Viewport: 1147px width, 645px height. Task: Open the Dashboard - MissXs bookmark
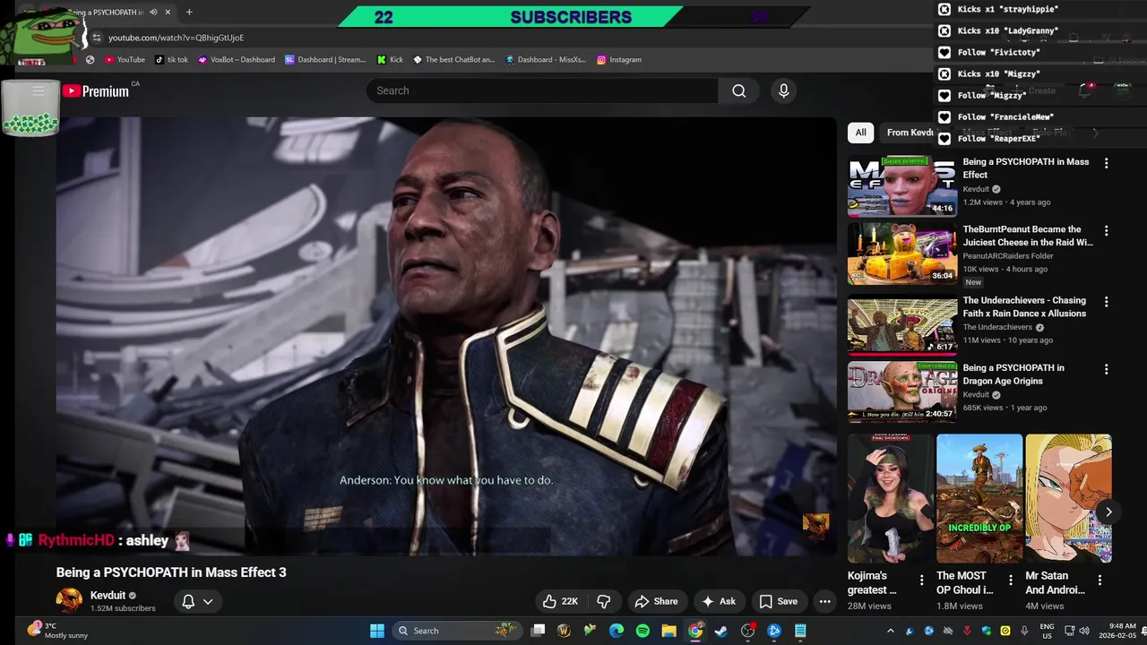546,60
